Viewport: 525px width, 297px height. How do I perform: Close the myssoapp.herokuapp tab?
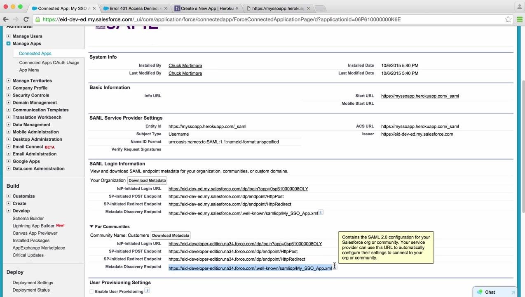point(308,8)
